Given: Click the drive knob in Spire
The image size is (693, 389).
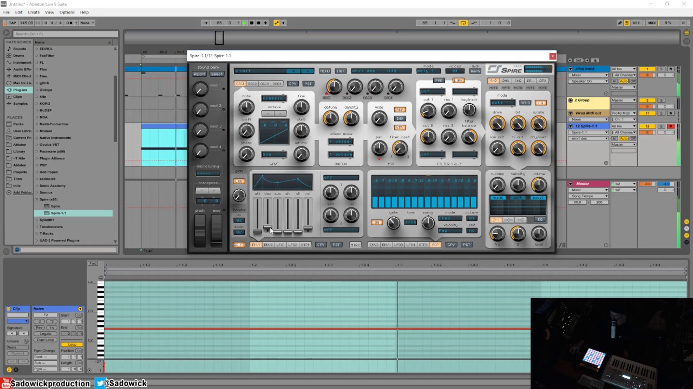Looking at the screenshot, I should 497,123.
